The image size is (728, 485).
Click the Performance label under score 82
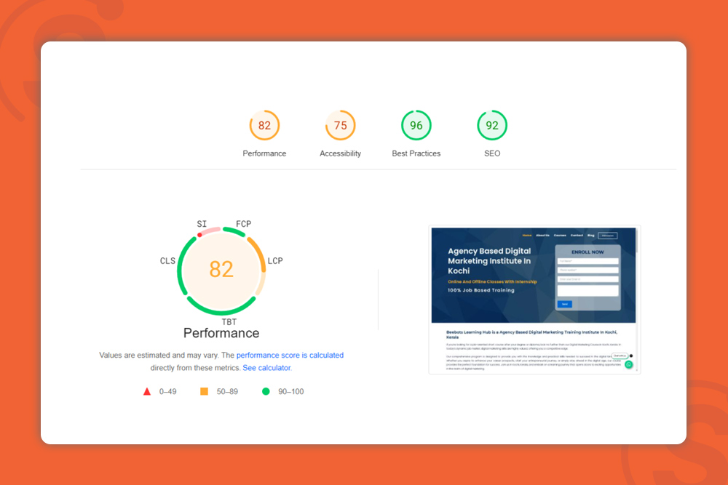coord(264,153)
